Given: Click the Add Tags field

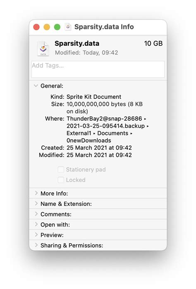Looking at the screenshot, I should (x=98, y=69).
